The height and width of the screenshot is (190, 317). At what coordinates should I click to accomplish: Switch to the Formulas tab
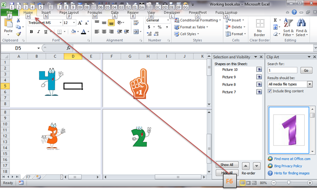point(94,13)
